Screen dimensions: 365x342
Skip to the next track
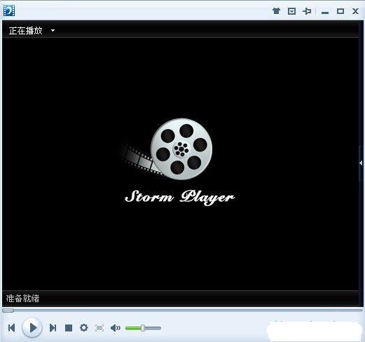tap(53, 328)
